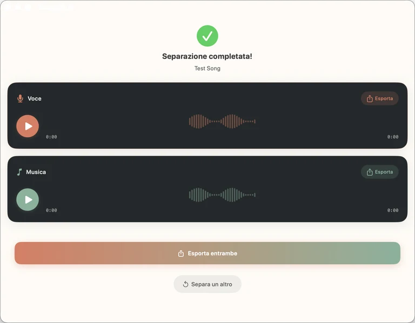The image size is (415, 323).
Task: Click the microphone icon beside Voce
Action: point(20,98)
